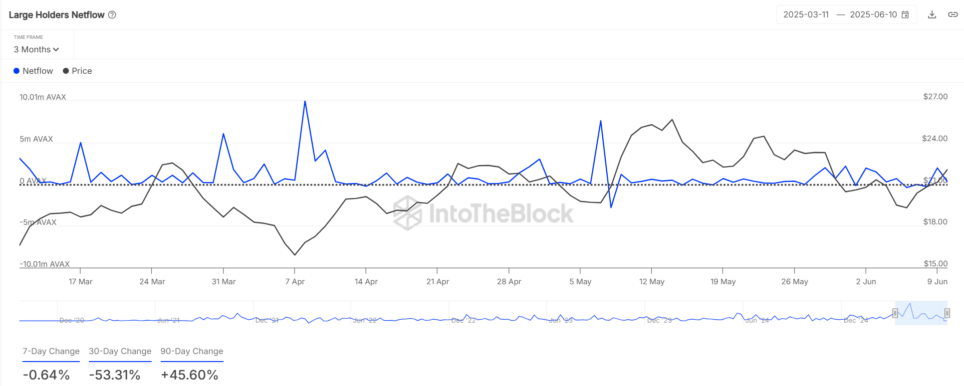Image resolution: width=964 pixels, height=386 pixels.
Task: Switch to the 30-Day Change tab
Action: coord(120,351)
